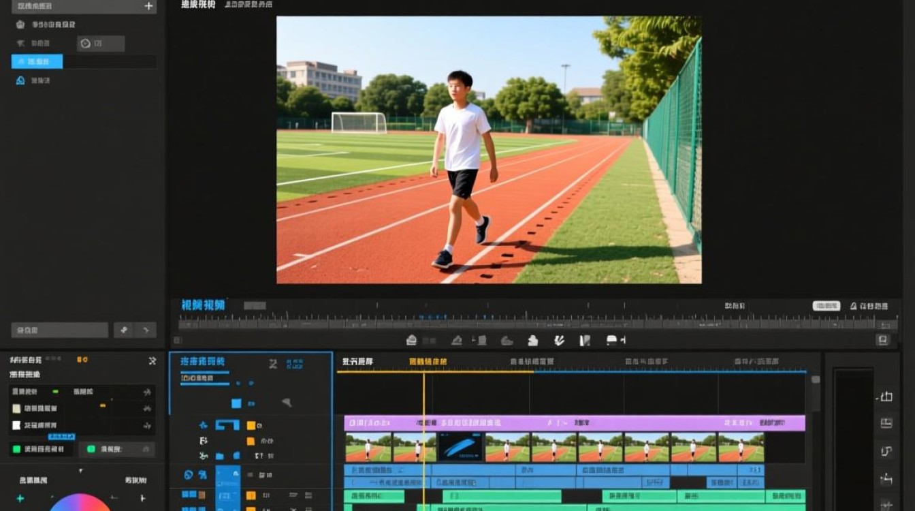Viewport: 915px width, 511px height.
Task: Click the blue title at the ruler's left end
Action: [203, 305]
